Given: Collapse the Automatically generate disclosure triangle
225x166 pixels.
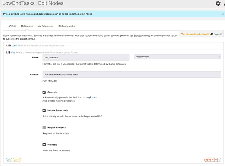Looking at the screenshot, I should pyautogui.click(x=43, y=97).
